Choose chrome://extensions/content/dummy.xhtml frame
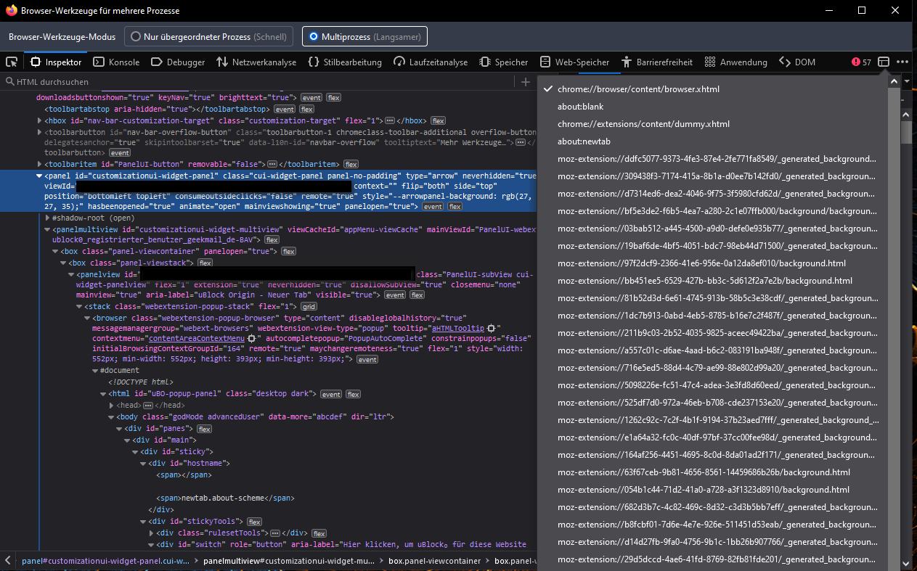The width and height of the screenshot is (917, 571). coord(633,124)
